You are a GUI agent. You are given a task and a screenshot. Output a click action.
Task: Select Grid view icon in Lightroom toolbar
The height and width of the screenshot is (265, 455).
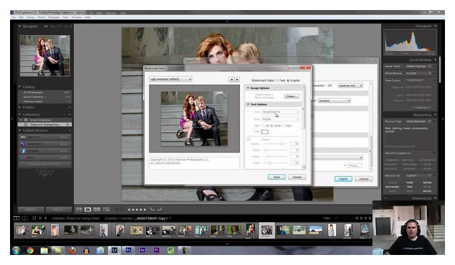tap(79, 209)
